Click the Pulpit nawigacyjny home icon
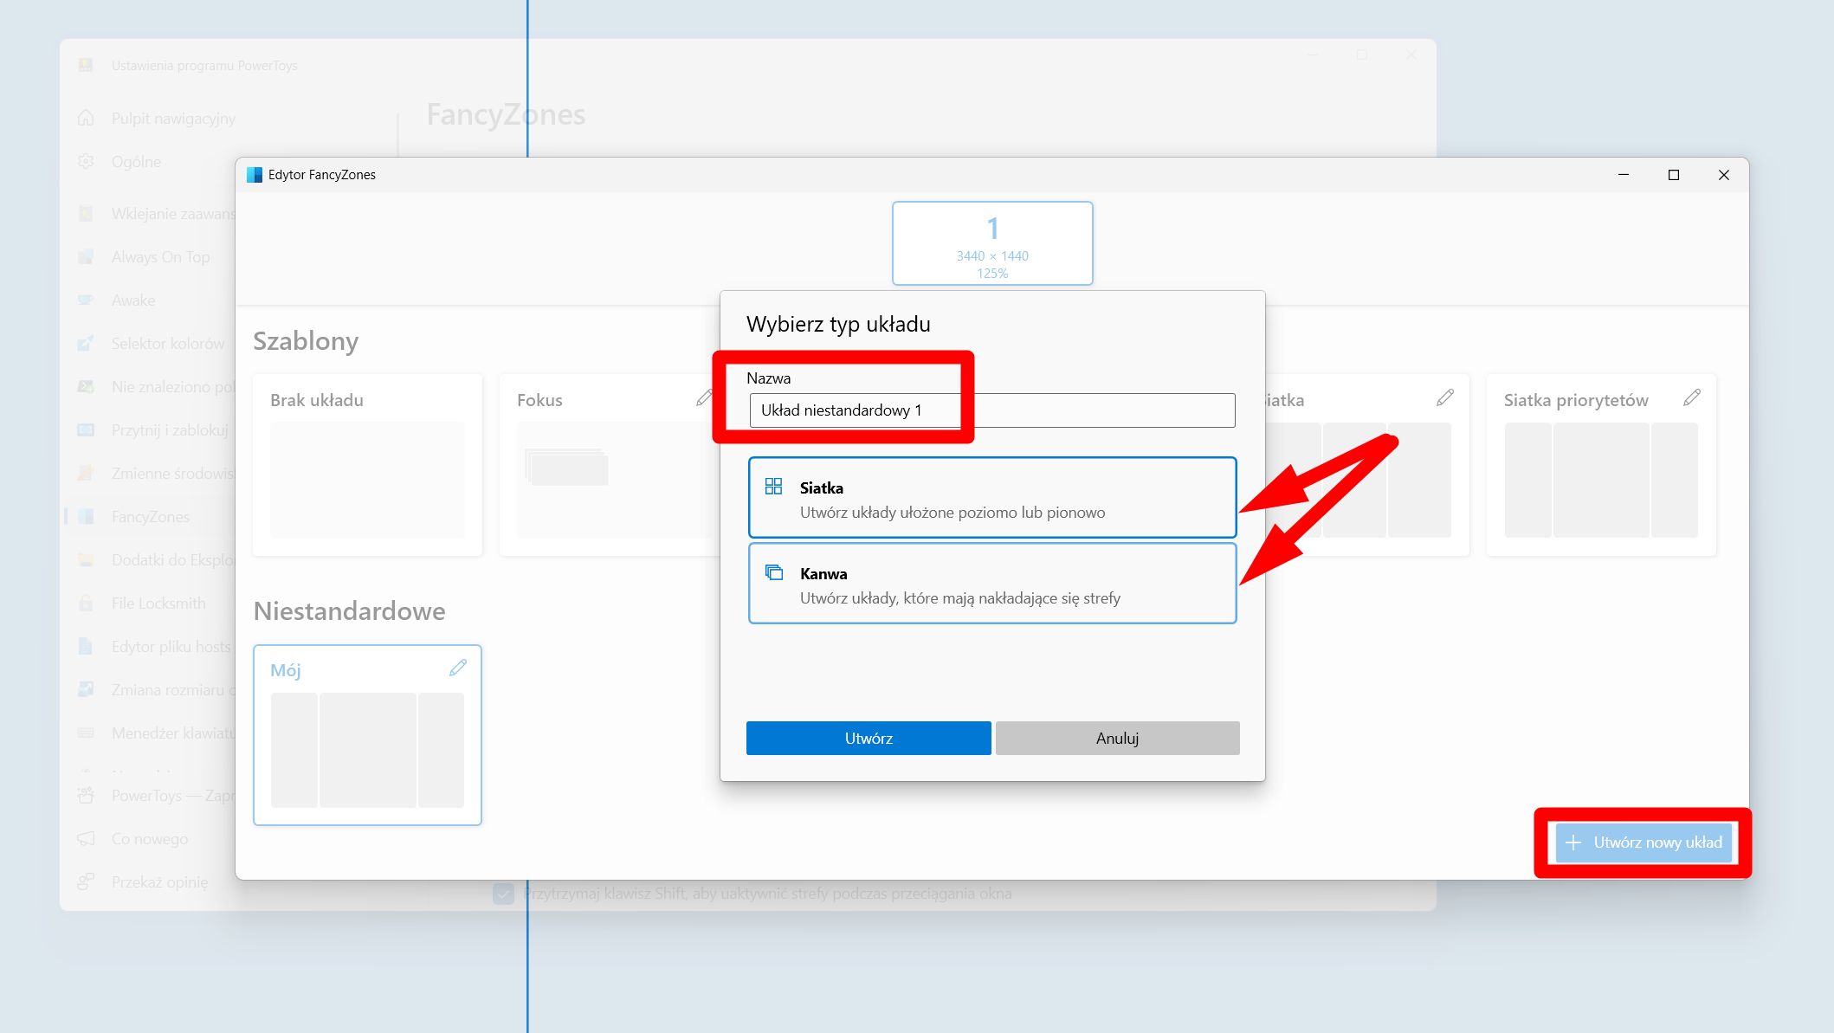The height and width of the screenshot is (1033, 1834). [86, 119]
